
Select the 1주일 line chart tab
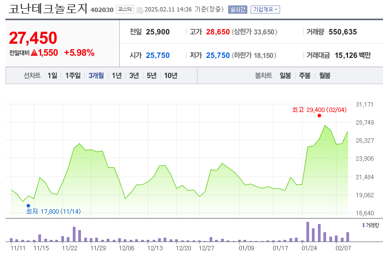[x=73, y=75]
